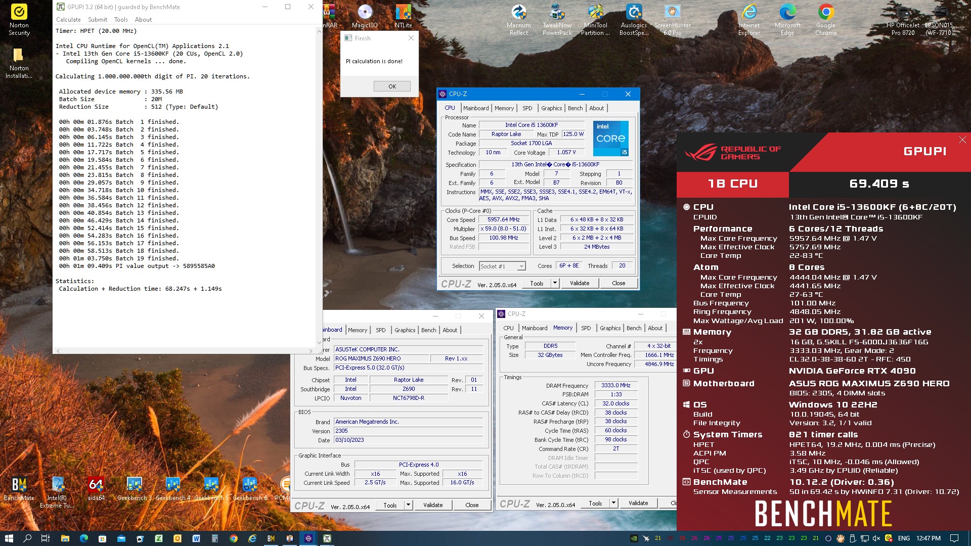Image resolution: width=971 pixels, height=546 pixels.
Task: Click Tools button in top CPU-Z
Action: tap(537, 283)
